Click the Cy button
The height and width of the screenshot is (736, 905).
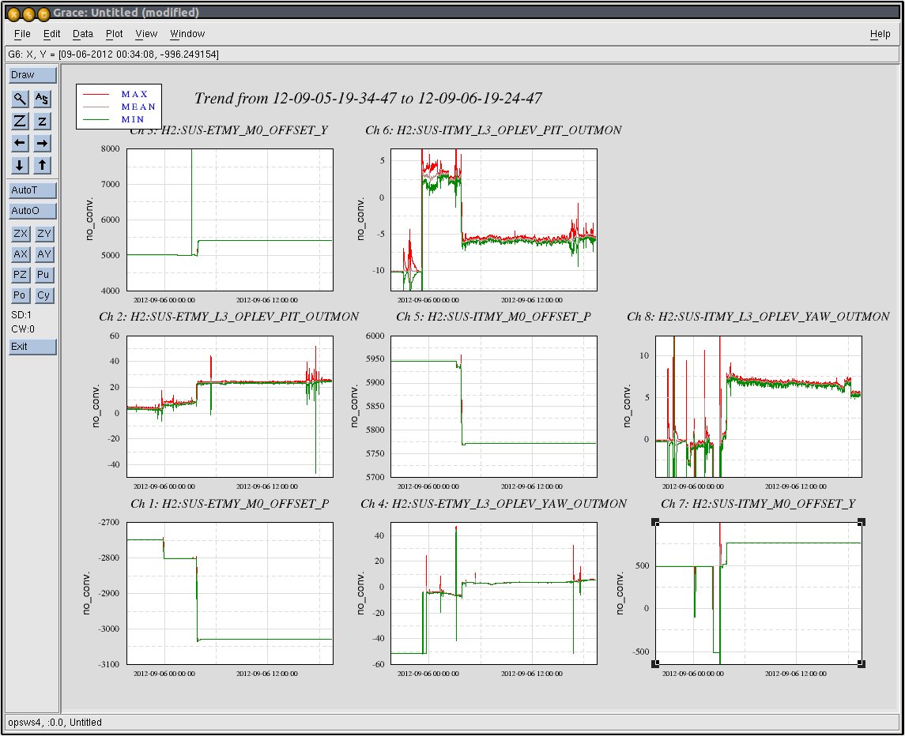point(43,296)
